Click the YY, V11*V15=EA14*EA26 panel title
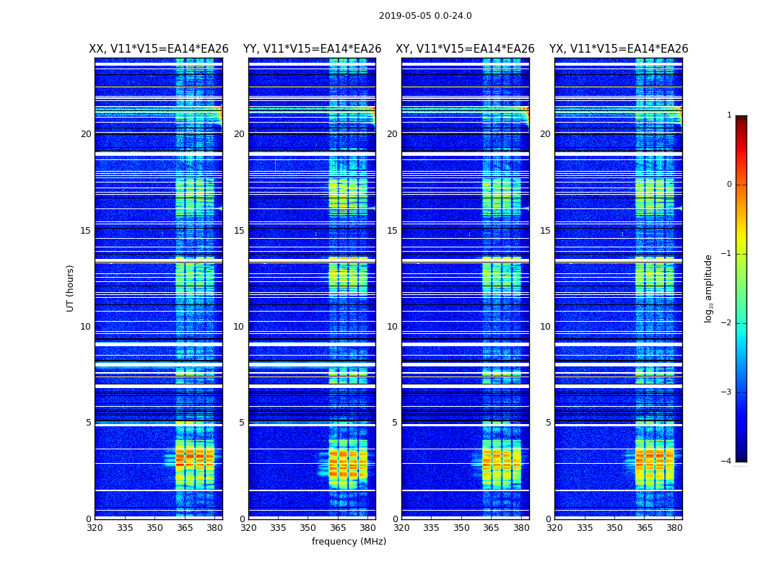758x577 pixels. tap(313, 49)
